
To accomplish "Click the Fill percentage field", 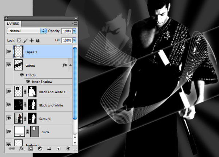I will [67, 40].
